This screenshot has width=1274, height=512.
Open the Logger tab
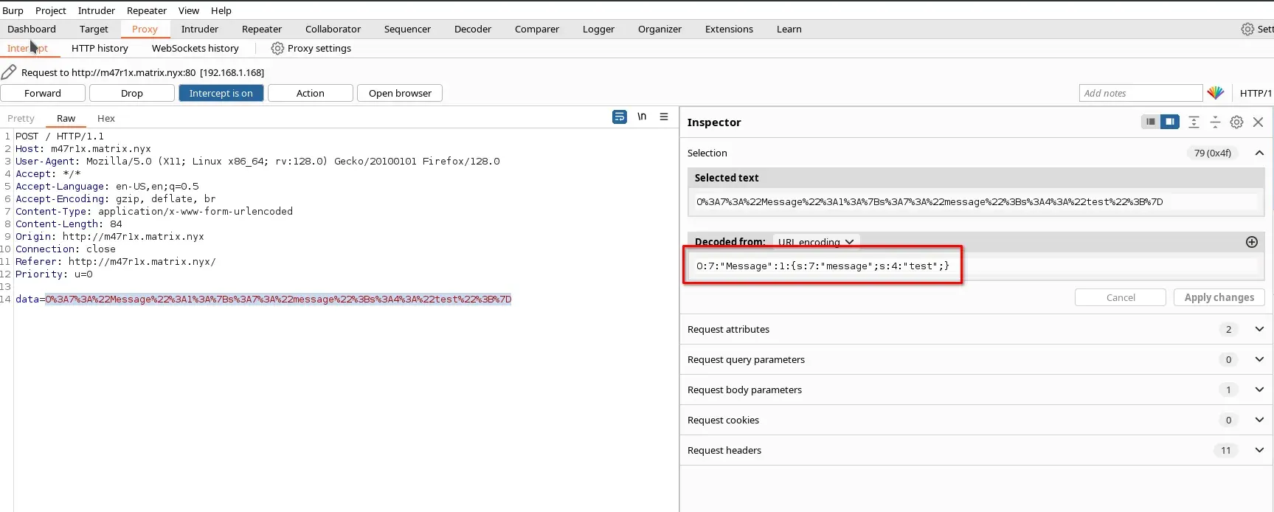click(x=598, y=29)
